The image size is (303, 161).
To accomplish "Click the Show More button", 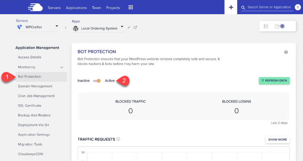I will coord(278,140).
